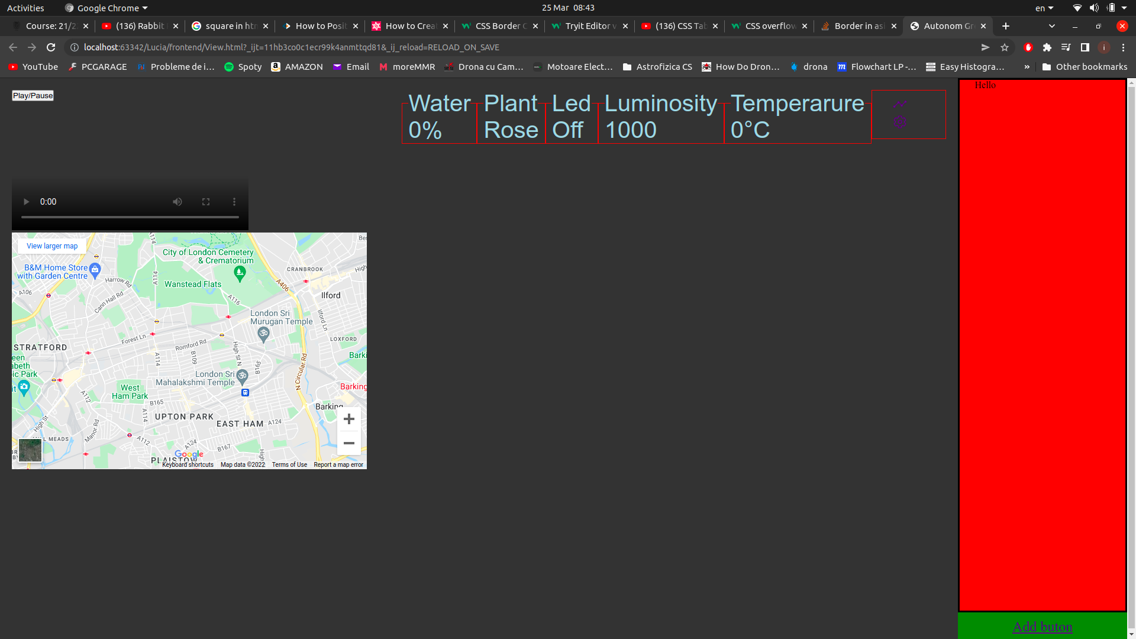Click the zoom in (+) button on map
Image resolution: width=1136 pixels, height=639 pixels.
click(x=348, y=419)
